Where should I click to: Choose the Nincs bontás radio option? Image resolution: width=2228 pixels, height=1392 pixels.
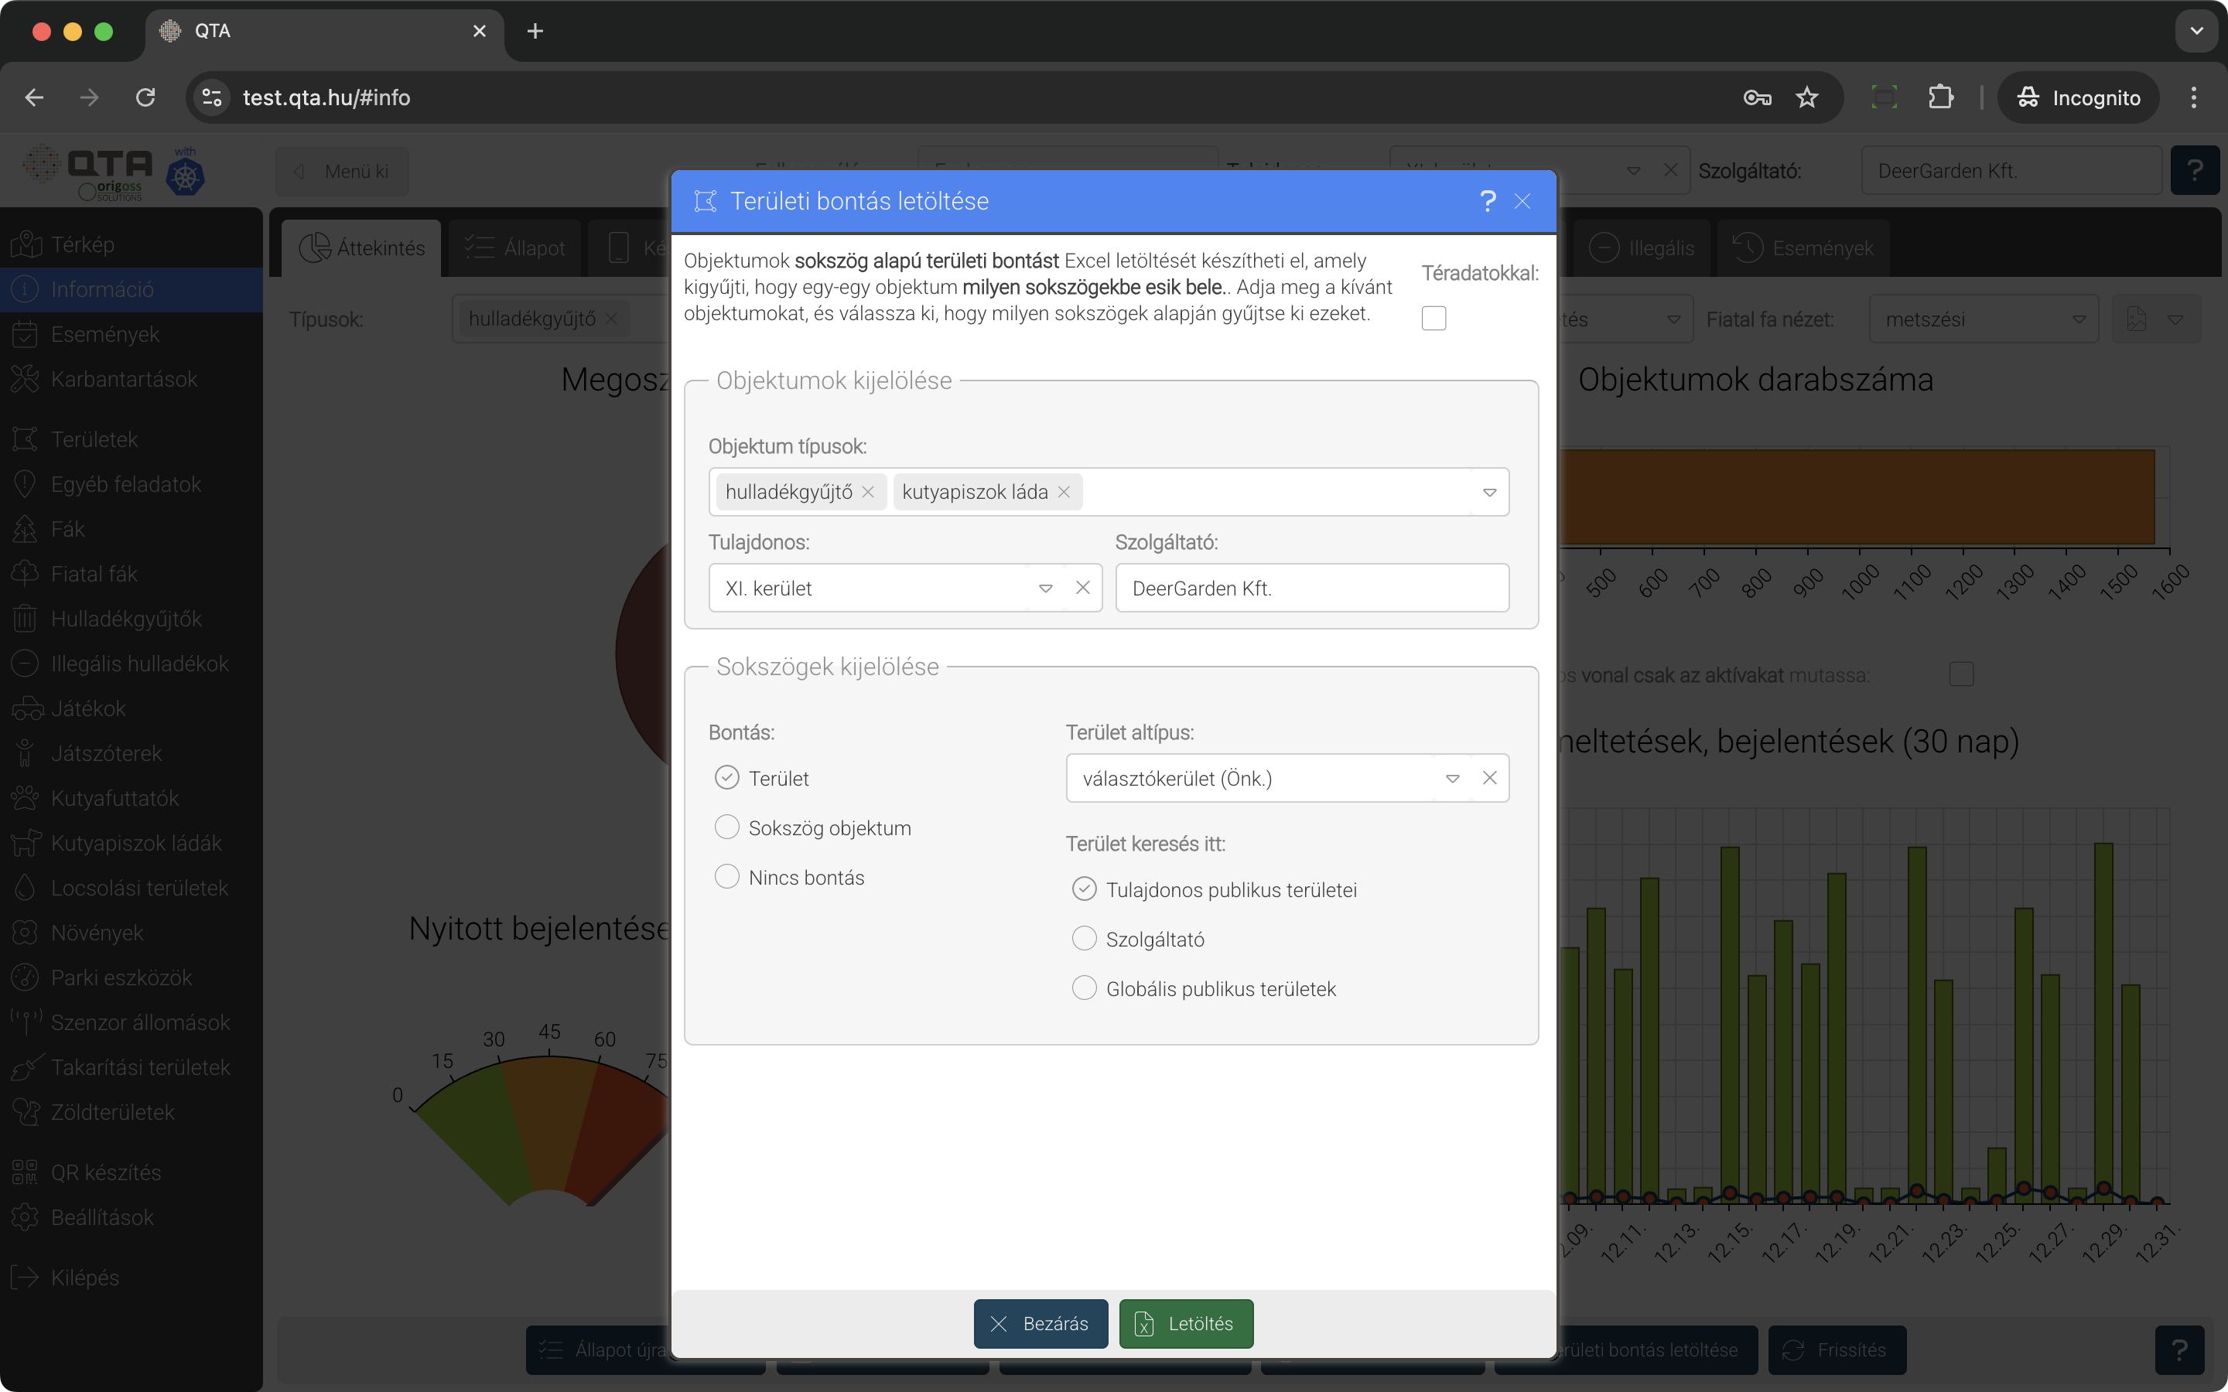tap(727, 876)
